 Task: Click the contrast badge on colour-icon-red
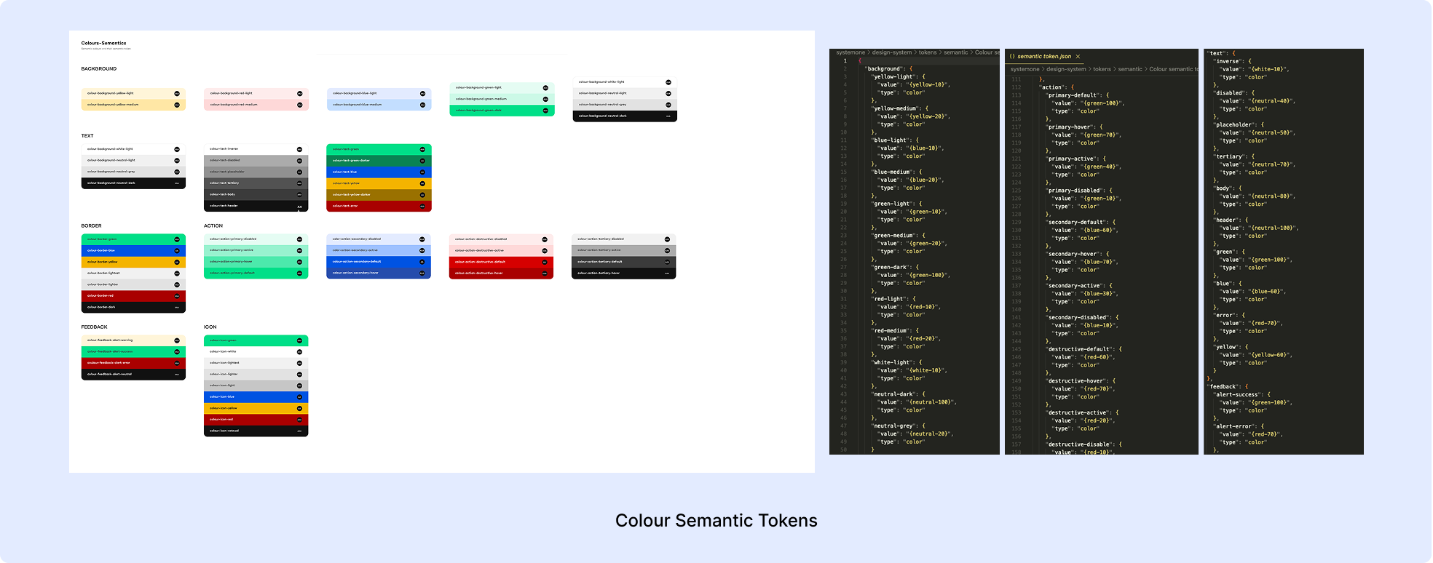(x=299, y=420)
